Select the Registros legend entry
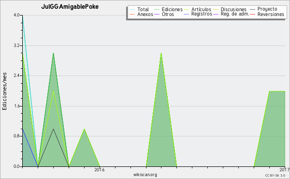The width and height of the screenshot is (290, 179). (x=202, y=14)
